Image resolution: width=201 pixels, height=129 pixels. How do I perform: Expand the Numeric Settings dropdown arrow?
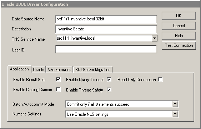click(175, 114)
